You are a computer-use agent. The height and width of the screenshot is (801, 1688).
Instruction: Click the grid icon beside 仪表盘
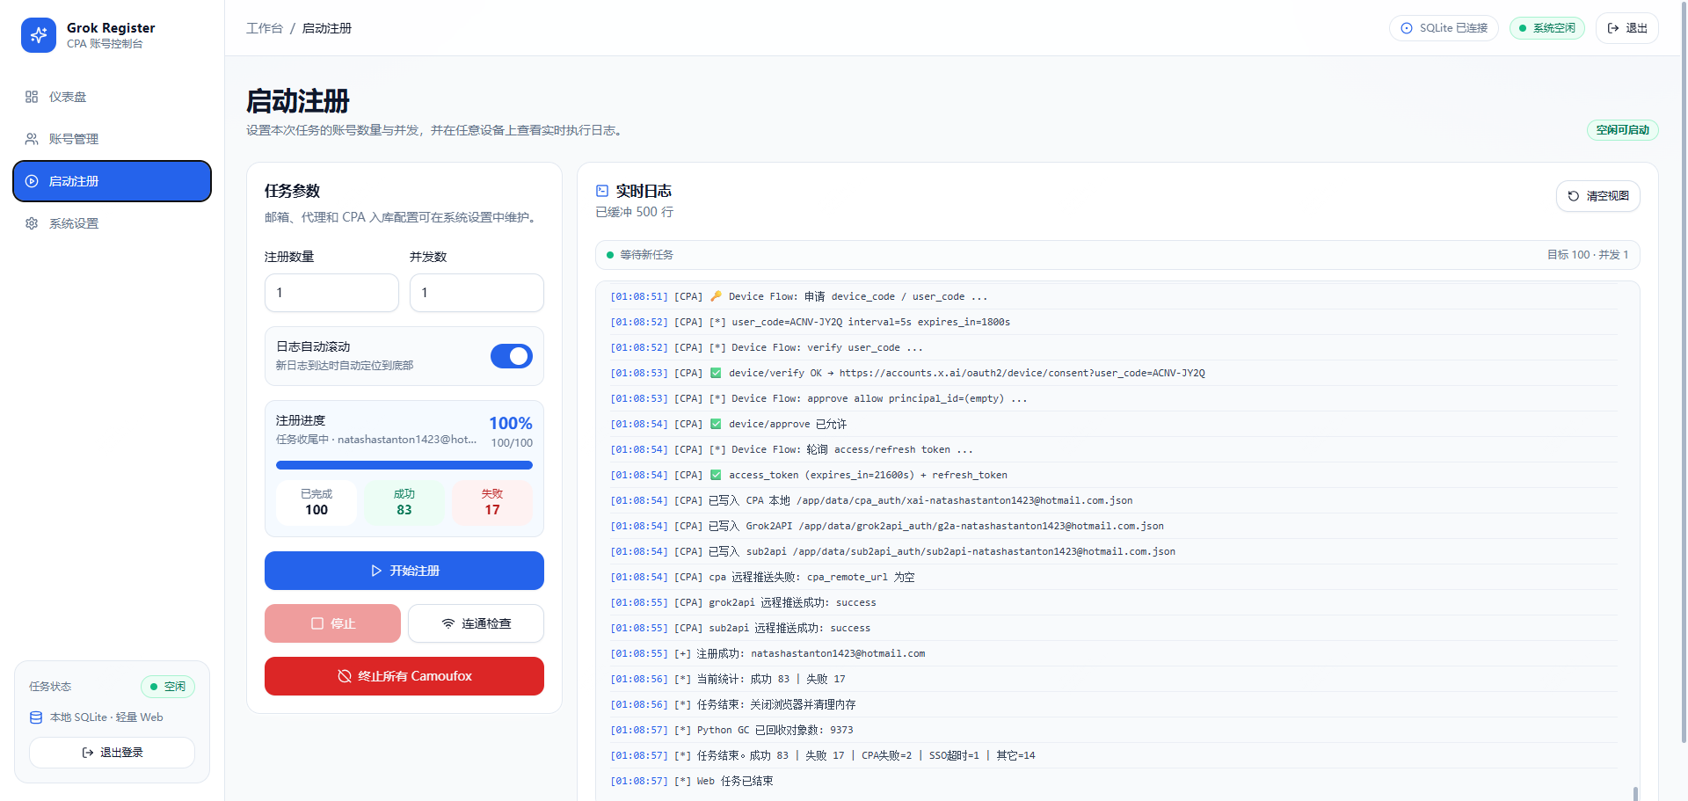[x=32, y=97]
